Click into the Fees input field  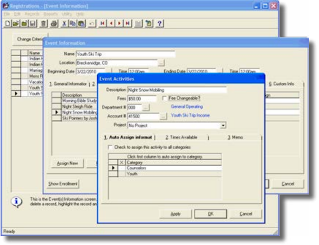tap(142, 99)
